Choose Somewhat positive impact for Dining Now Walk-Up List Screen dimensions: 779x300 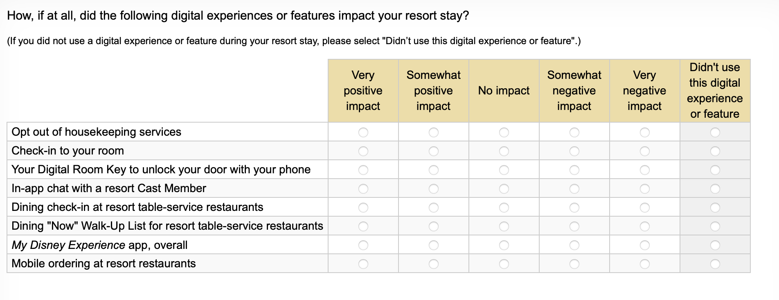coord(433,226)
